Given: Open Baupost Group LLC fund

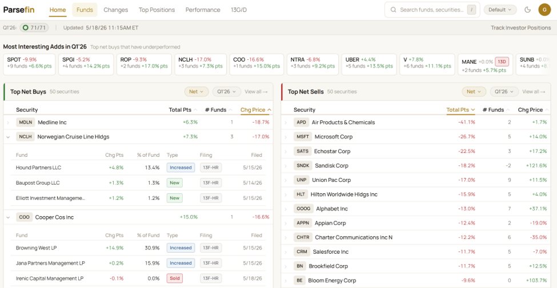Looking at the screenshot, I should [38, 183].
